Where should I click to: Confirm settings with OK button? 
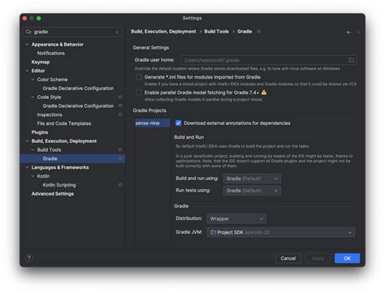pos(348,258)
